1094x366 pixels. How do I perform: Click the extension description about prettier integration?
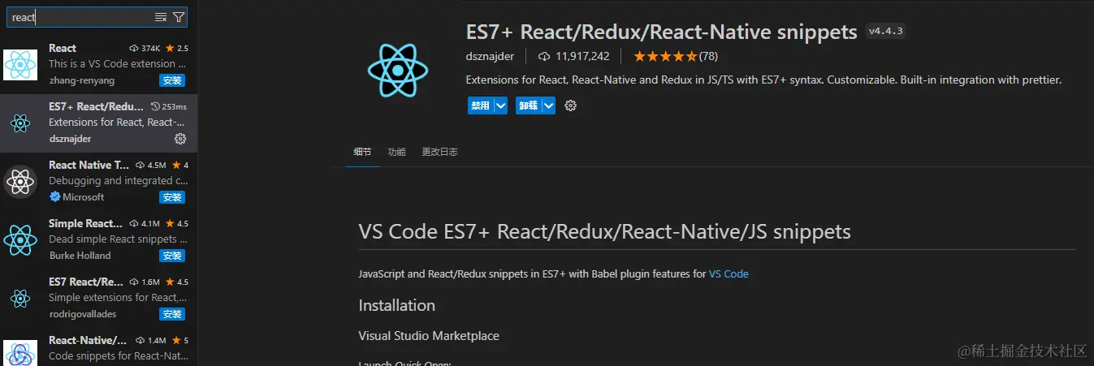tap(763, 80)
